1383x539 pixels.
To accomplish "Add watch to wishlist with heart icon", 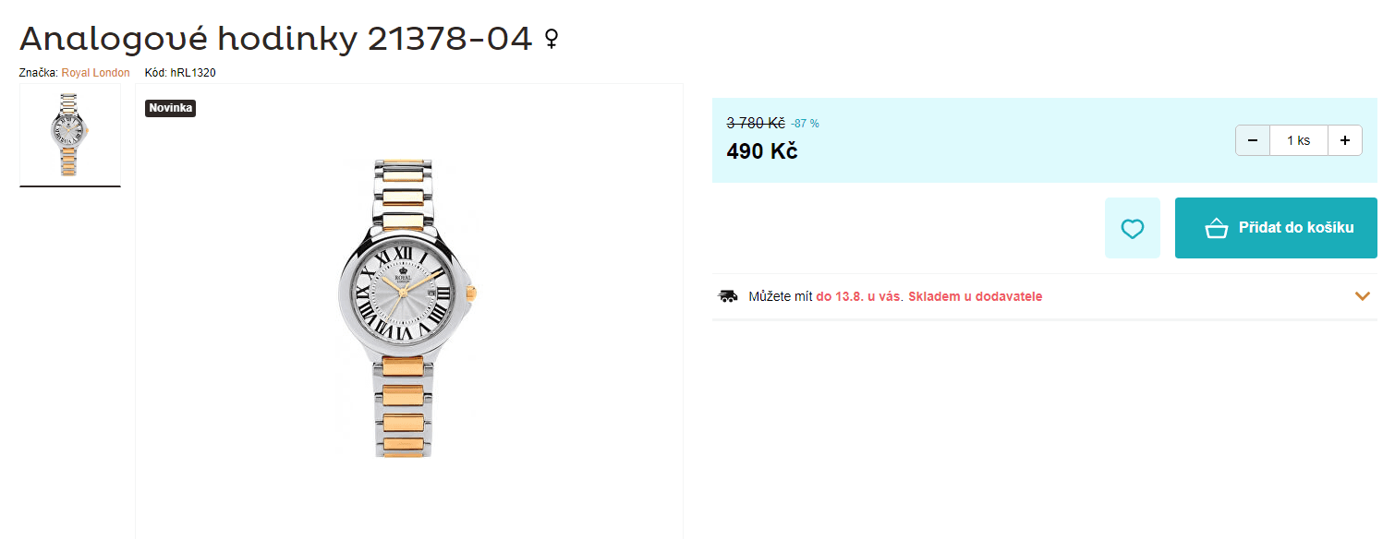I will [1132, 228].
